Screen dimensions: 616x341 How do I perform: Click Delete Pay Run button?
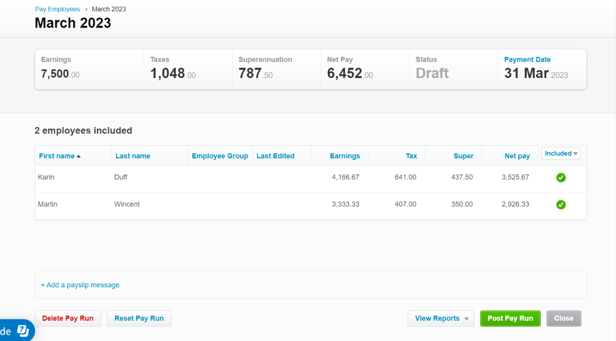pos(68,318)
